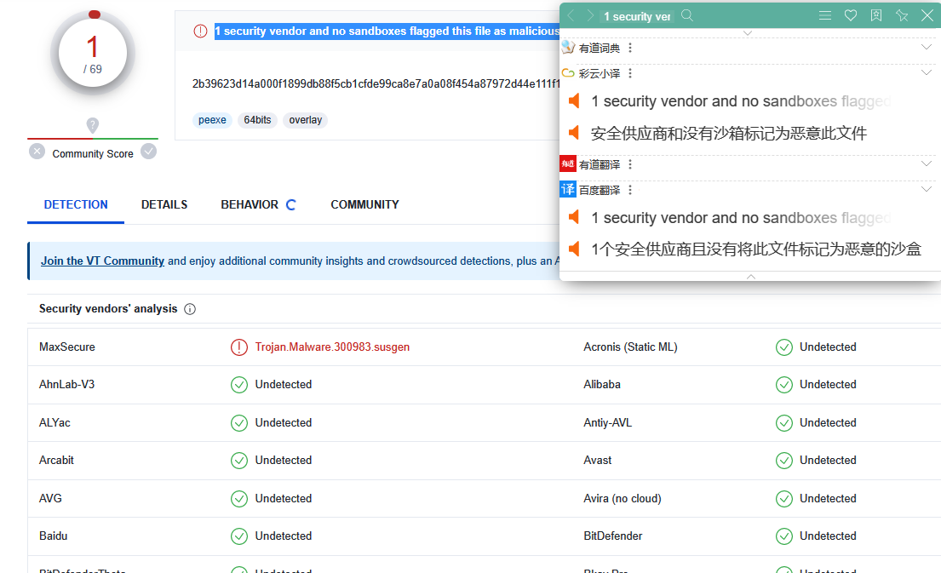Open the COMMUNITY tab

(364, 204)
